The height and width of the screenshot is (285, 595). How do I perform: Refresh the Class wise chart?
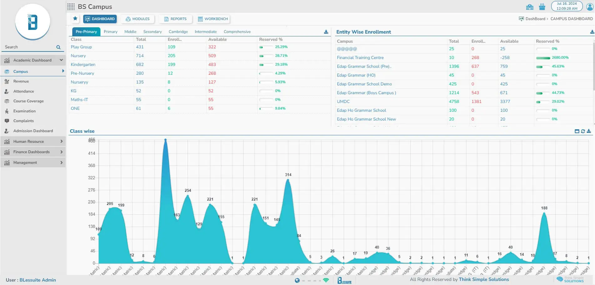click(x=583, y=131)
